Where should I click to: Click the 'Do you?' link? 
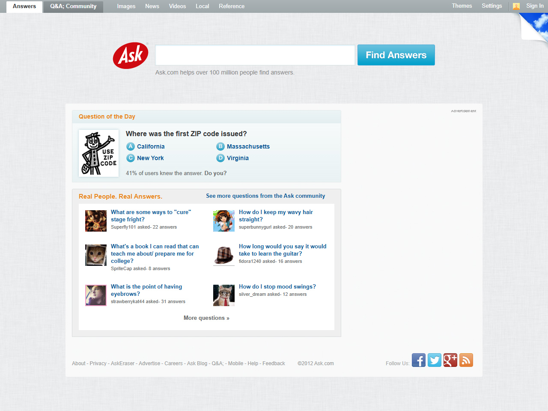point(215,173)
